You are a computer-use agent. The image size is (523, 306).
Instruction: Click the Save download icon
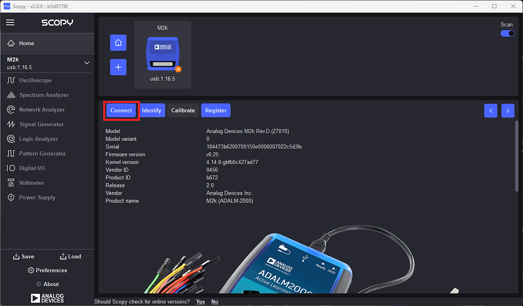pos(16,257)
